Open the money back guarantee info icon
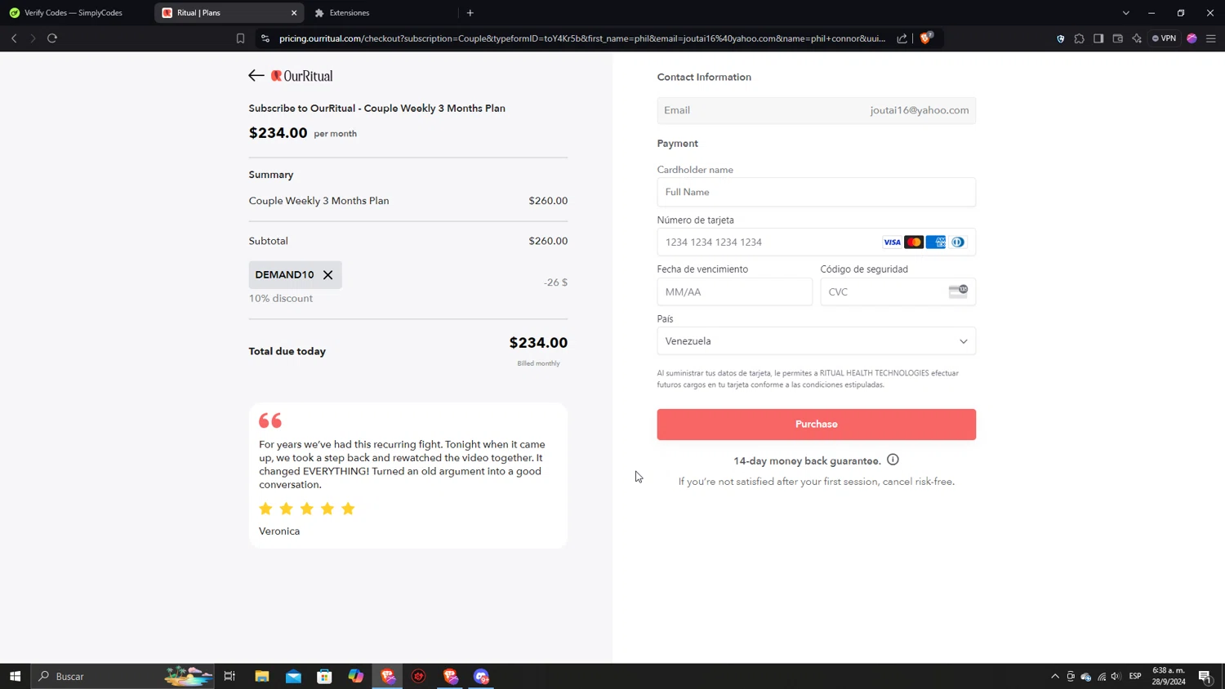Image resolution: width=1225 pixels, height=689 pixels. [893, 460]
